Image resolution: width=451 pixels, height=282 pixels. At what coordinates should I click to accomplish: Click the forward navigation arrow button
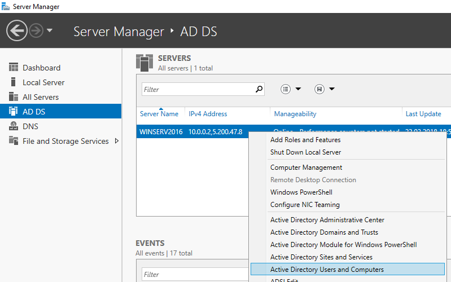pyautogui.click(x=36, y=30)
